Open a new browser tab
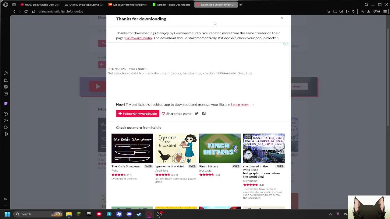The width and height of the screenshot is (390, 219). (x=240, y=5)
